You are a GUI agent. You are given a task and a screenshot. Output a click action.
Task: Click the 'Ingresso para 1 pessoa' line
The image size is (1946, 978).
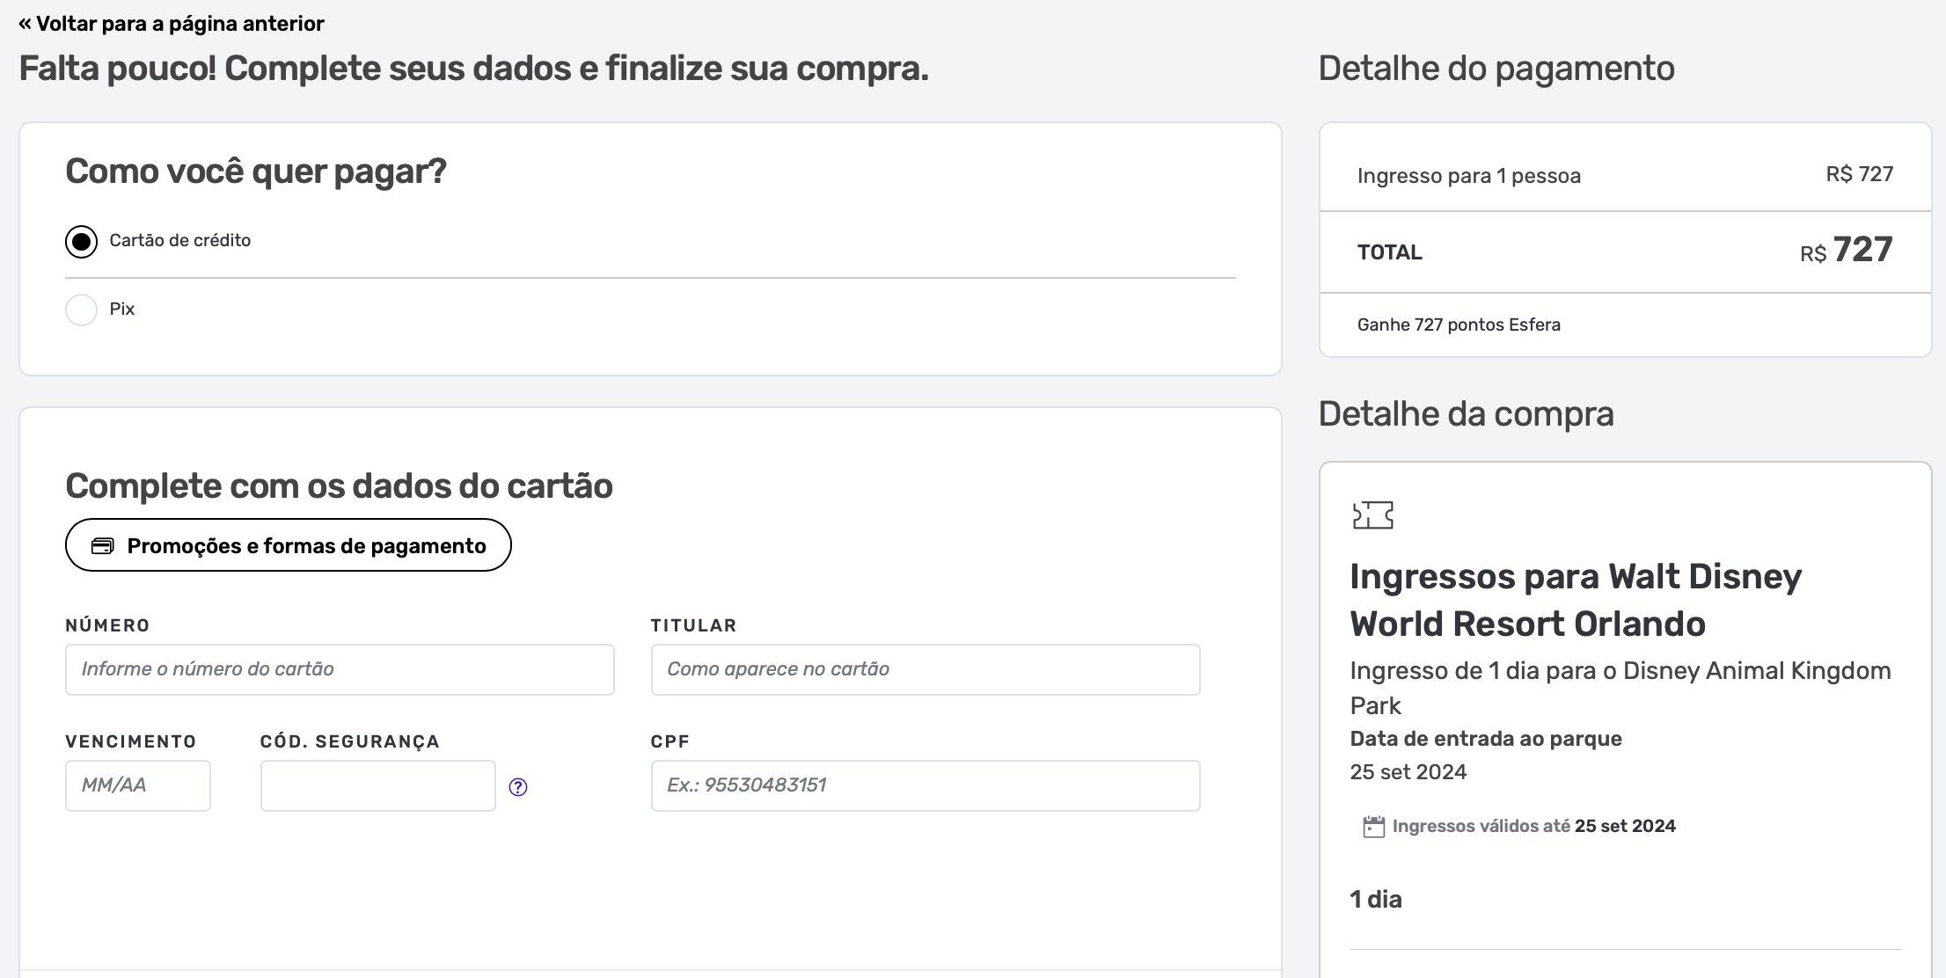(x=1625, y=175)
